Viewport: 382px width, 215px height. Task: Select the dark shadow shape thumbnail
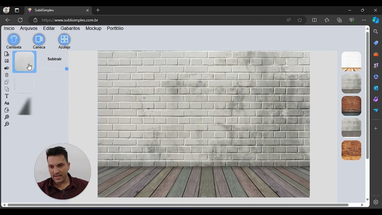tap(24, 106)
